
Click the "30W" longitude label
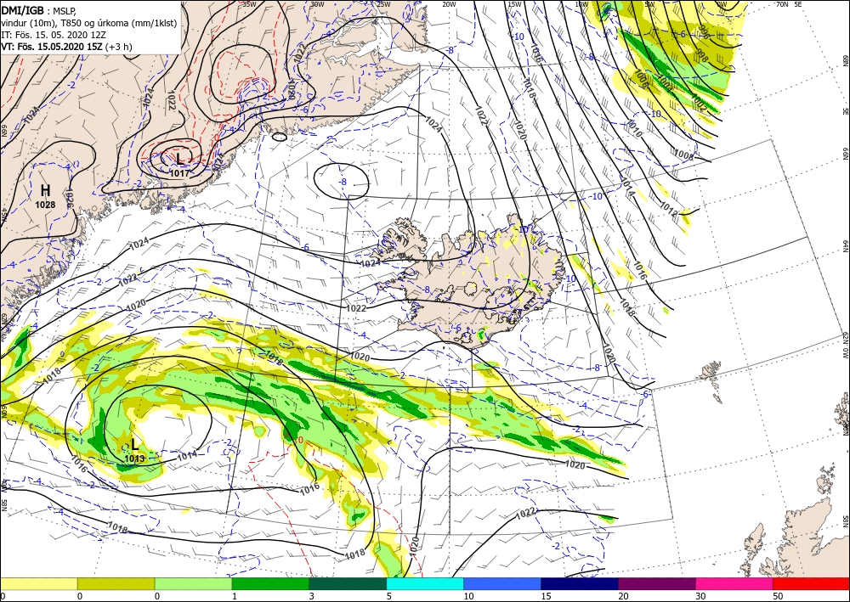pos(317,3)
